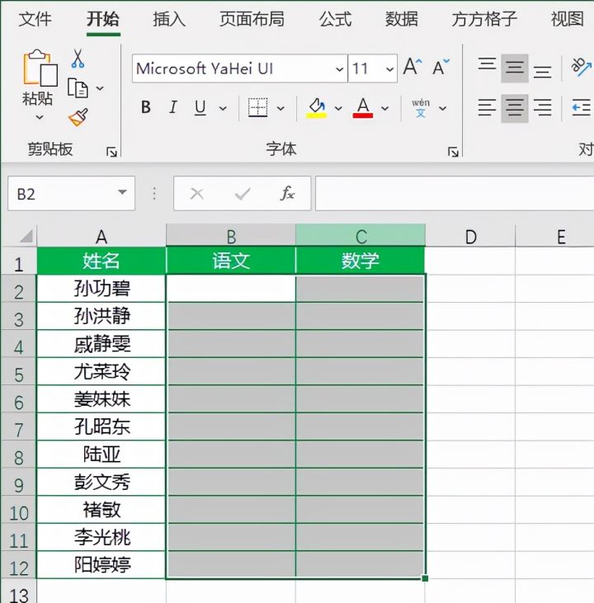Open phonetic guide dropdown arrow
This screenshot has width=594, height=603.
coord(443,108)
